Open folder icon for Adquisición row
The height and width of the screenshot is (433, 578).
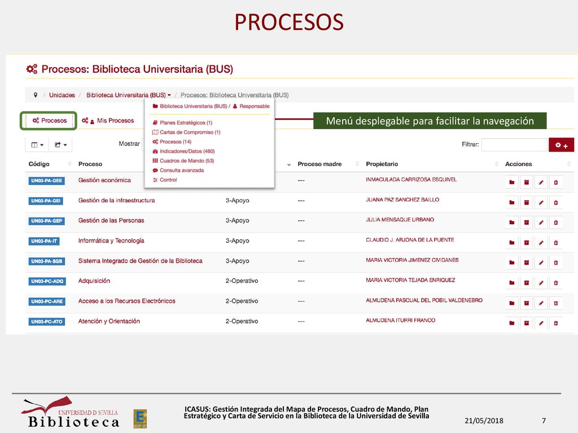pos(511,283)
